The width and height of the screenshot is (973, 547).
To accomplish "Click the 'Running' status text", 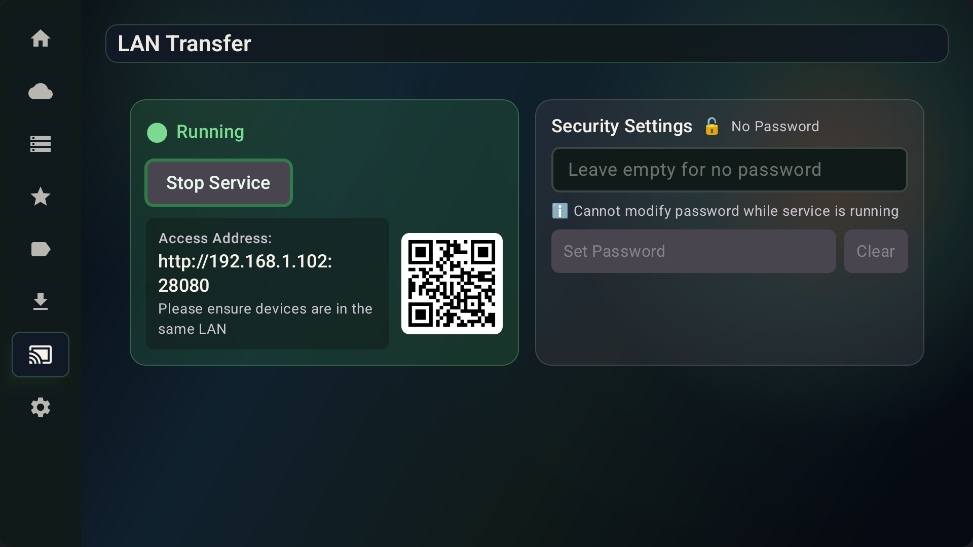I will coord(210,132).
